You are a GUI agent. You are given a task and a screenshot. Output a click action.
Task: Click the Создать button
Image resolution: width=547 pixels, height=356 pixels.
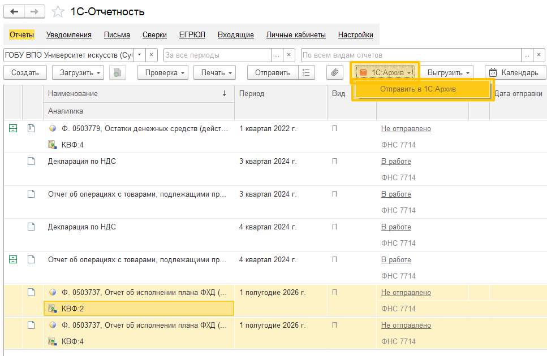pyautogui.click(x=25, y=72)
